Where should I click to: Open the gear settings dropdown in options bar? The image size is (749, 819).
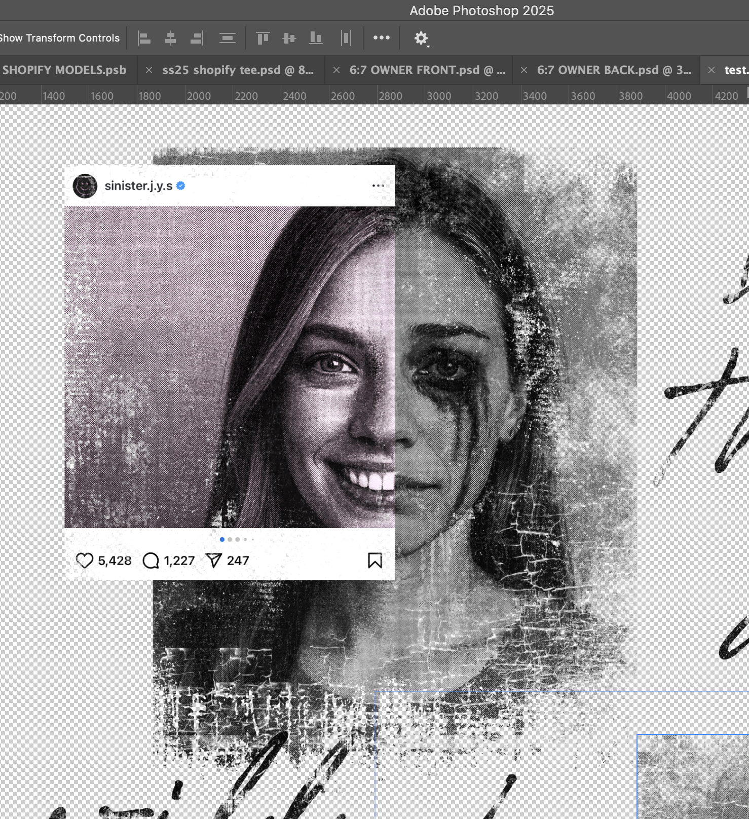point(421,38)
